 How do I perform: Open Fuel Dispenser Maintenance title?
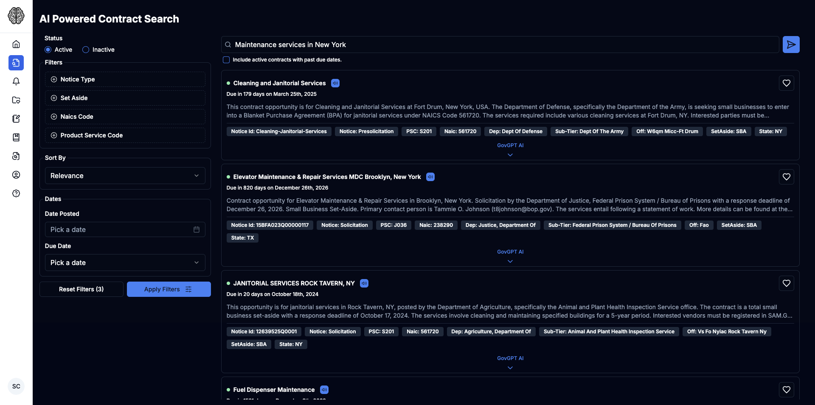point(274,390)
